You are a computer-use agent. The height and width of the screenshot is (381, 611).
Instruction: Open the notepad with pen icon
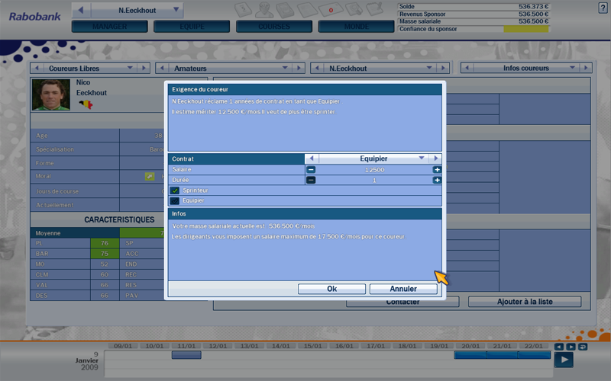pyautogui.click(x=374, y=9)
